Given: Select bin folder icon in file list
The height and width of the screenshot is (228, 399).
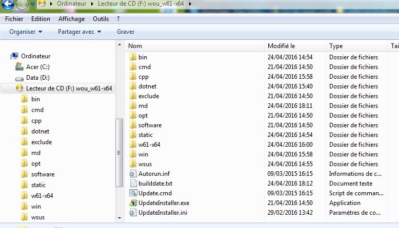Looking at the screenshot, I should click(x=133, y=57).
